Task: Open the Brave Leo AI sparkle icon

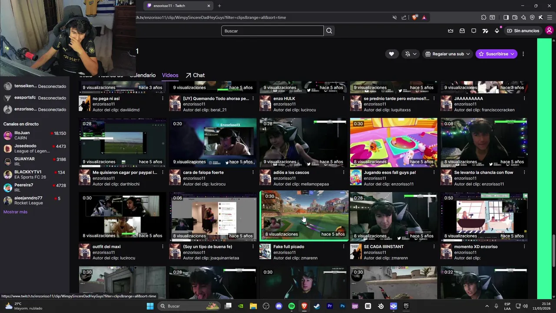Action: click(x=523, y=17)
